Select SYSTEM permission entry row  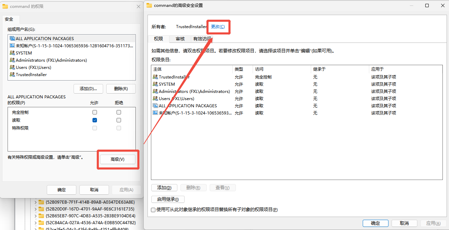[x=297, y=84]
